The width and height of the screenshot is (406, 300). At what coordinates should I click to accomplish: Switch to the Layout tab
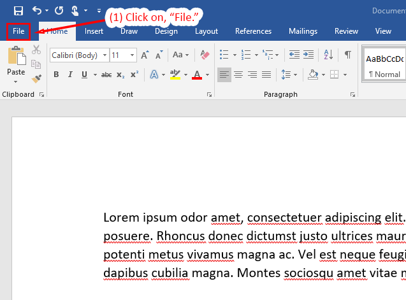[x=207, y=31]
